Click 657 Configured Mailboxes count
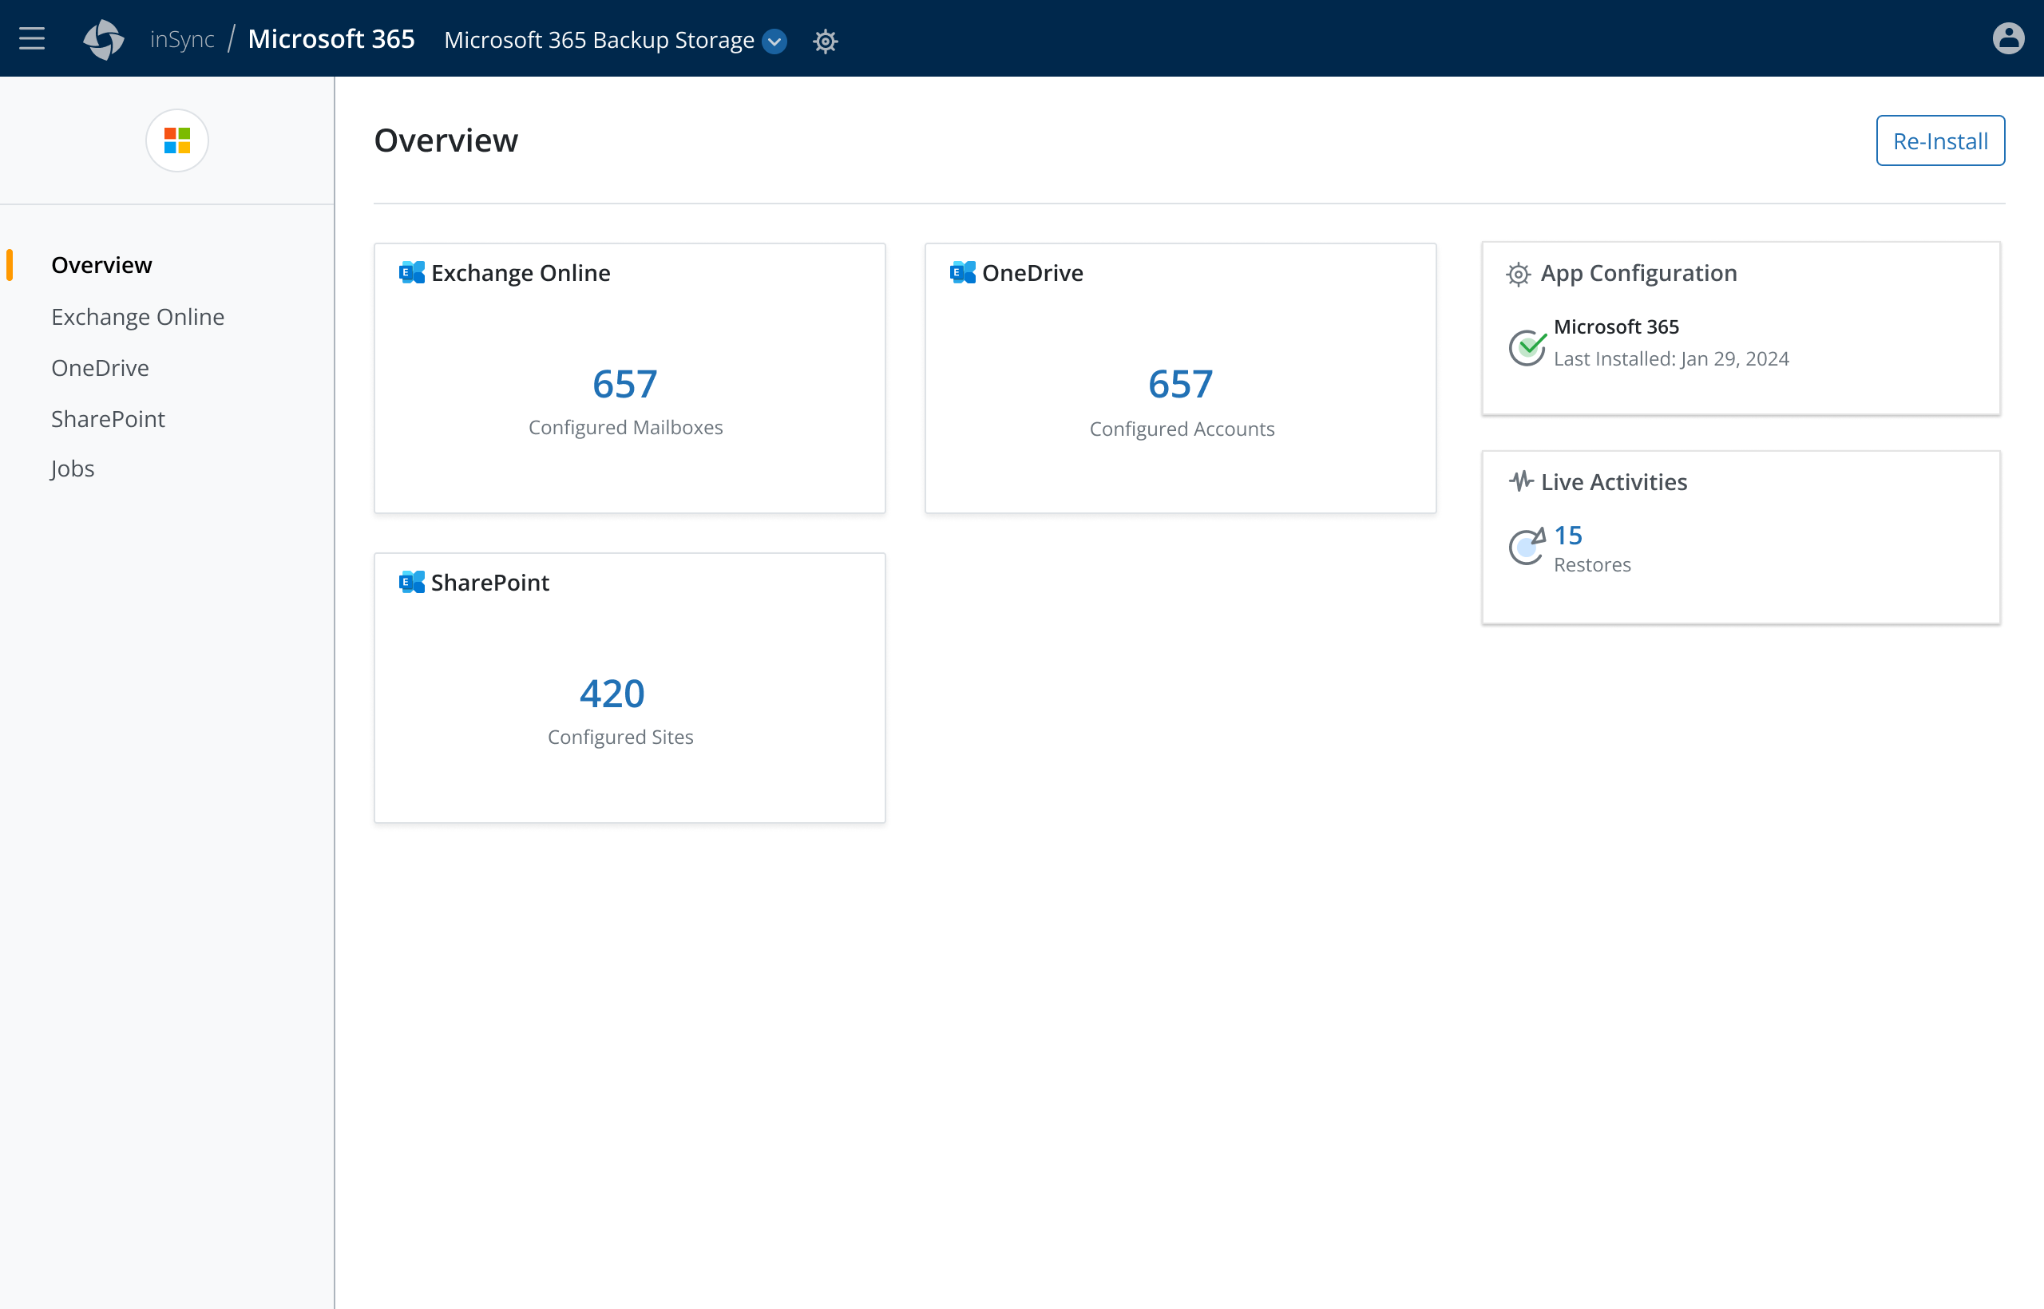The image size is (2044, 1309). point(625,384)
